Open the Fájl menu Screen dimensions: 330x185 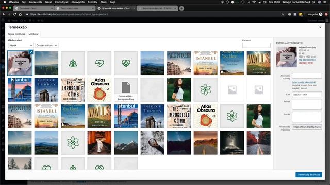(x=24, y=2)
